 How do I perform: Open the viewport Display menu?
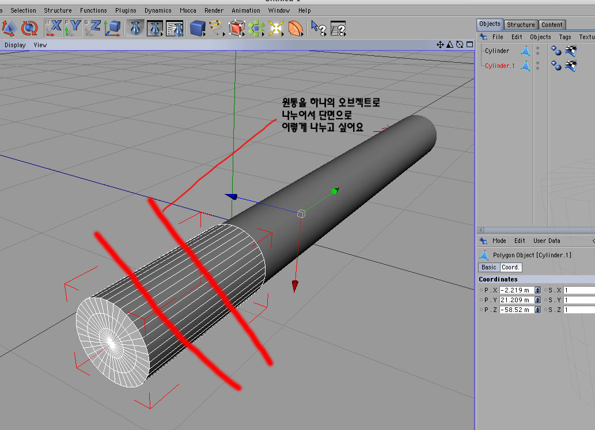[15, 45]
